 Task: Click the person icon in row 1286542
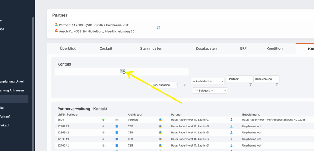(231, 133)
